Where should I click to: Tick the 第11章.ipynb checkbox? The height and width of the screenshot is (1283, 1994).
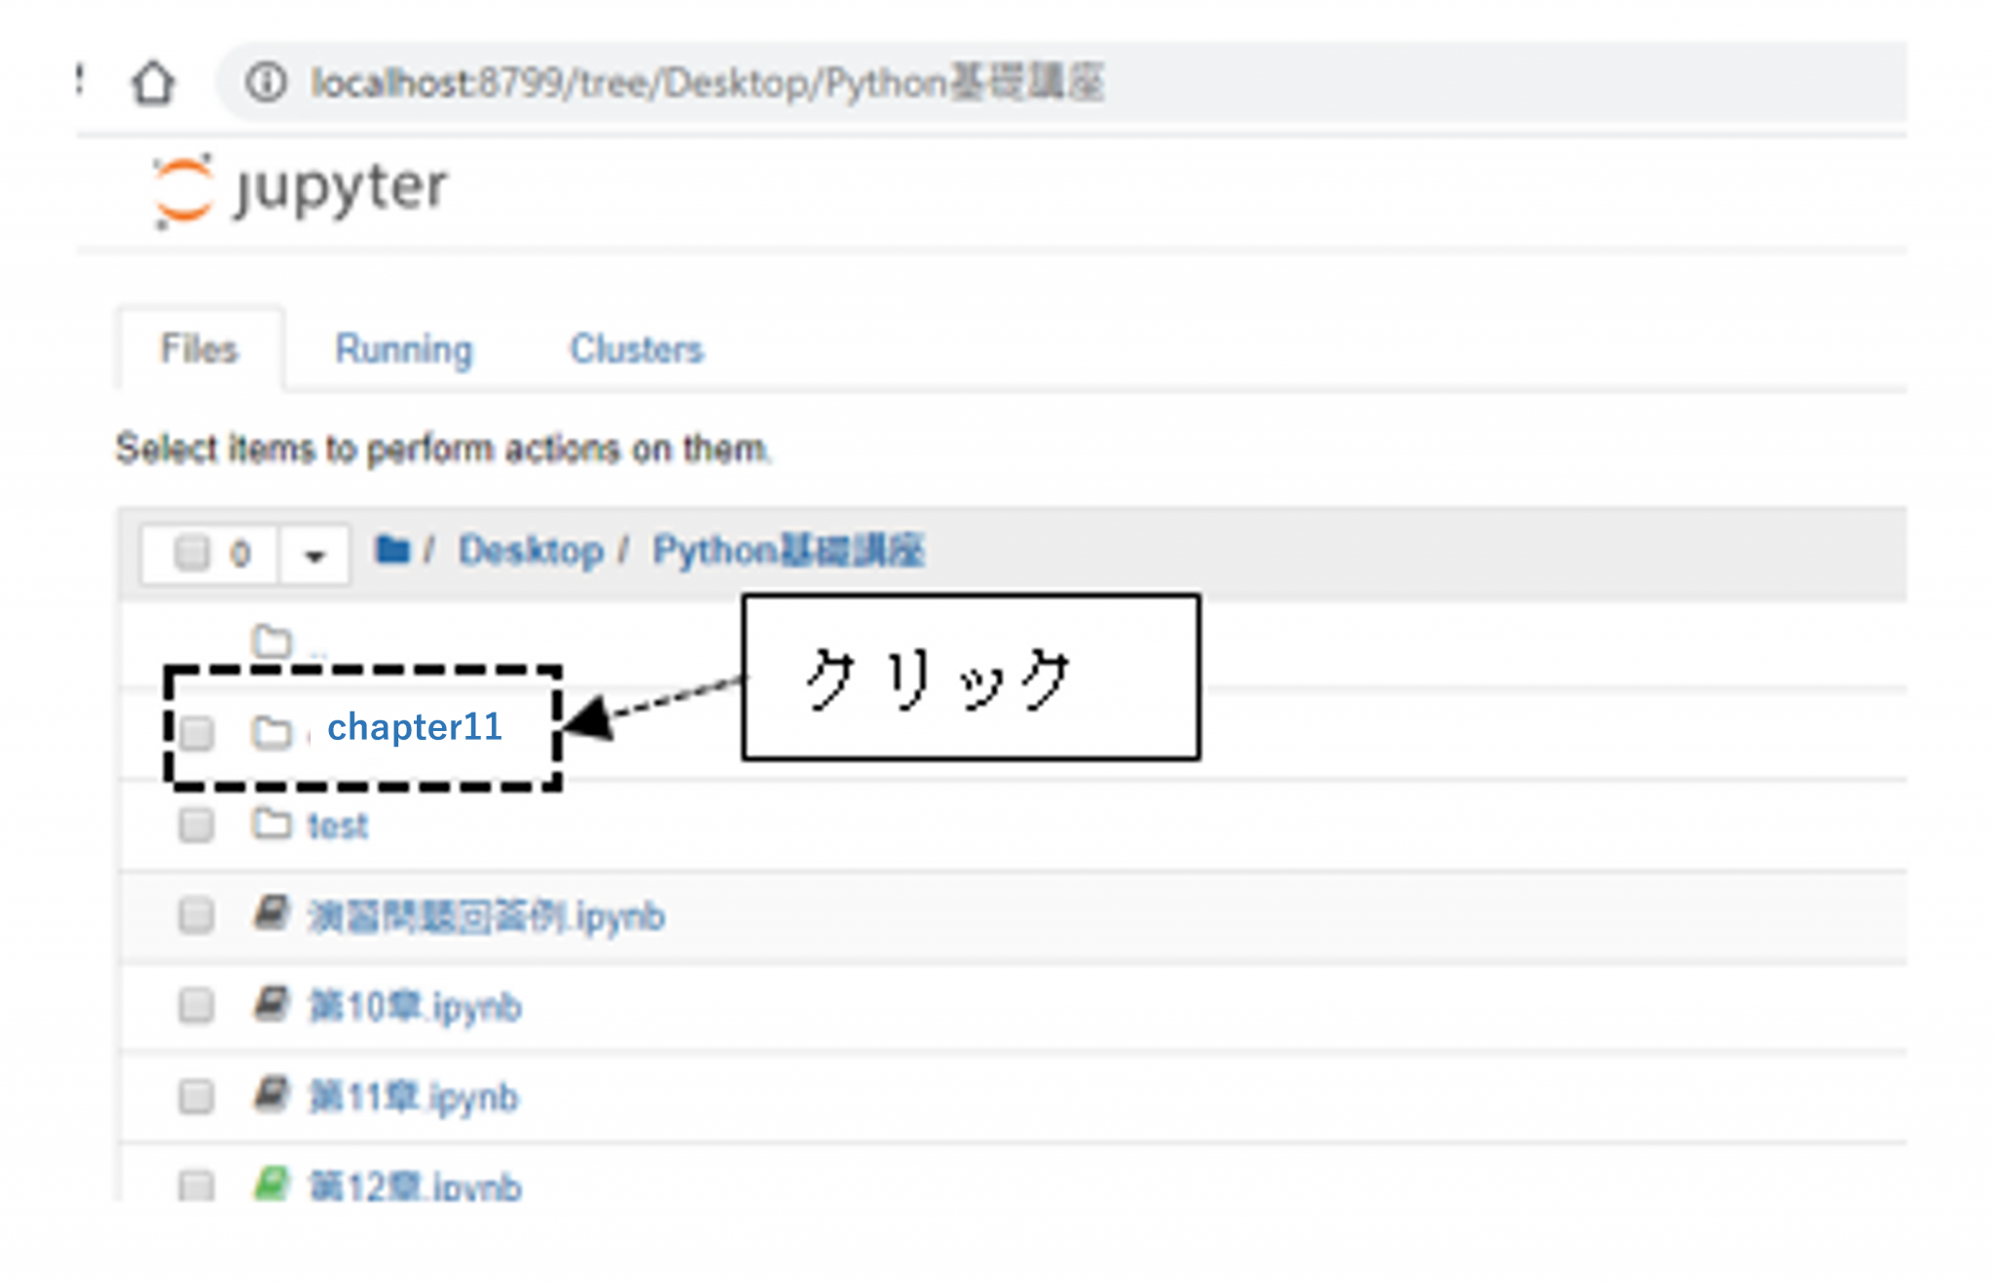point(197,1096)
